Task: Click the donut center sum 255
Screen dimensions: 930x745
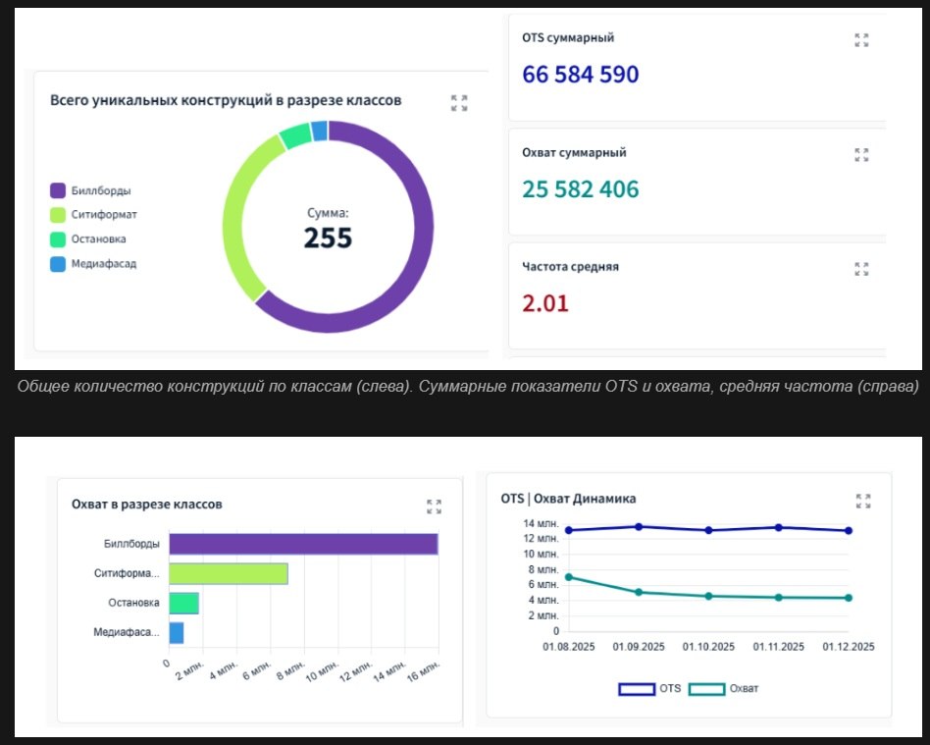Action: [328, 239]
